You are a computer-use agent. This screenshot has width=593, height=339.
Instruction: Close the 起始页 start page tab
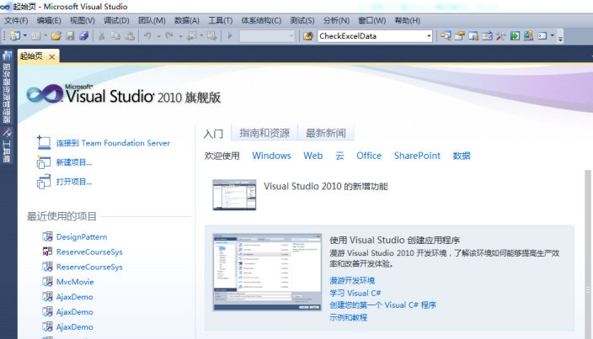coord(52,57)
